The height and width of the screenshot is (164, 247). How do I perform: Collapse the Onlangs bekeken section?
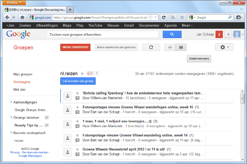pos(11,117)
